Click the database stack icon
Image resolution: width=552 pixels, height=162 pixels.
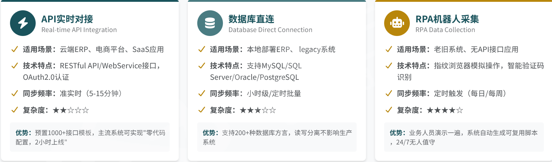[210, 23]
